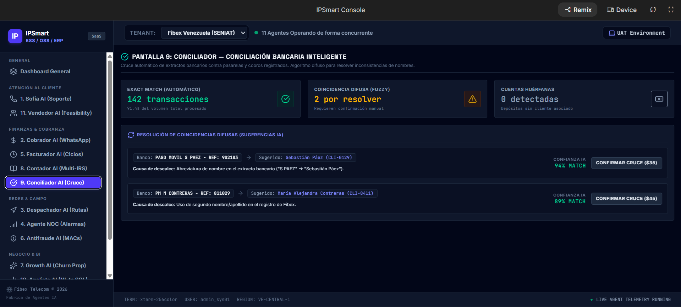Click the 142 transacciones value
The width and height of the screenshot is (681, 307).
click(168, 100)
